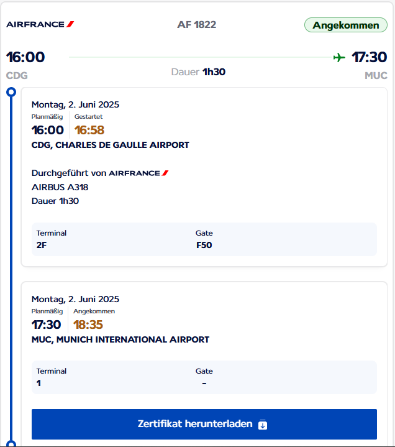Click the bottom timeline circle marker

(x=11, y=444)
